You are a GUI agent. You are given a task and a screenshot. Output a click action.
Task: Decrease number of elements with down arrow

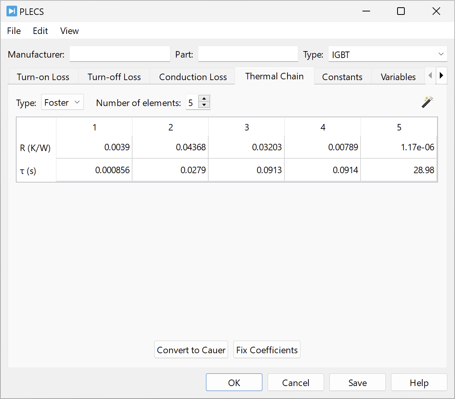pyautogui.click(x=204, y=105)
